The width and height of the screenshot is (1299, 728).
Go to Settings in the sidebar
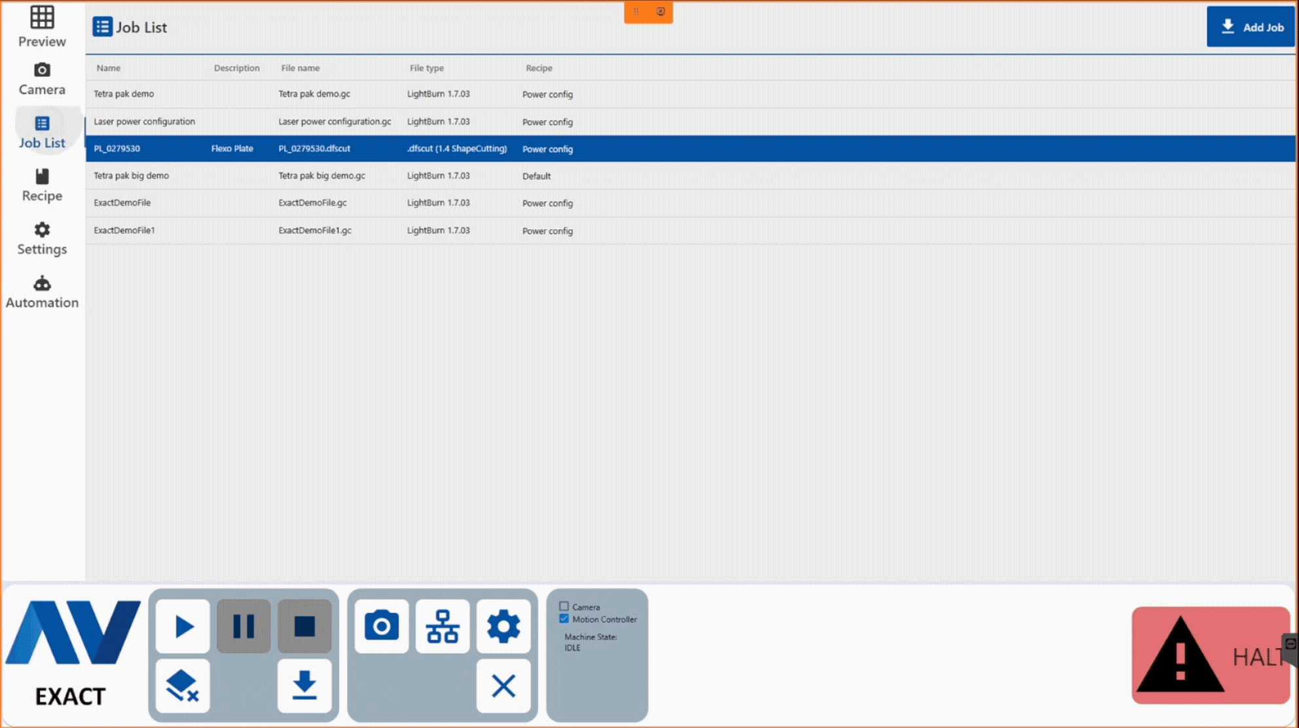tap(42, 238)
